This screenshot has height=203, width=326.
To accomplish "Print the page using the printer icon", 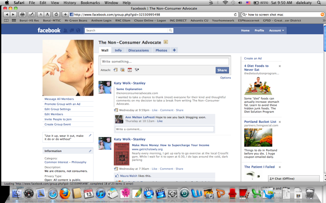I will pos(22,15).
